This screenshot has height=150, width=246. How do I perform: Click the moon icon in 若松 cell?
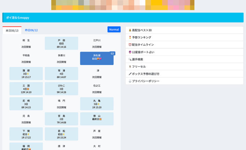coord(64,134)
